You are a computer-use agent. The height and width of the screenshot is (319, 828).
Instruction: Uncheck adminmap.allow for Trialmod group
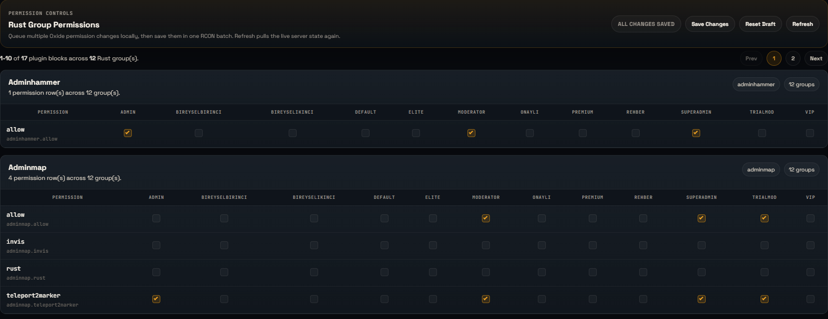765,218
